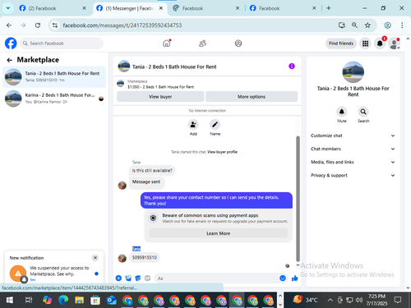The height and width of the screenshot is (308, 411).
Task: Open Outlook from taskbar
Action: pos(111,300)
